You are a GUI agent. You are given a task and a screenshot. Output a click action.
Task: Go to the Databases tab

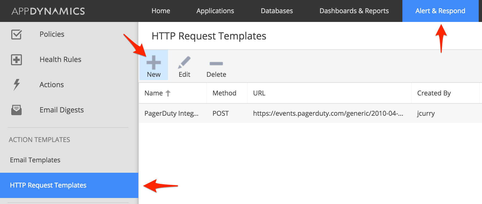(277, 11)
